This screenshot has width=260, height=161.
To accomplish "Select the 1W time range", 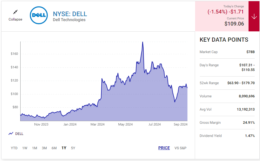I will [x=25, y=148].
